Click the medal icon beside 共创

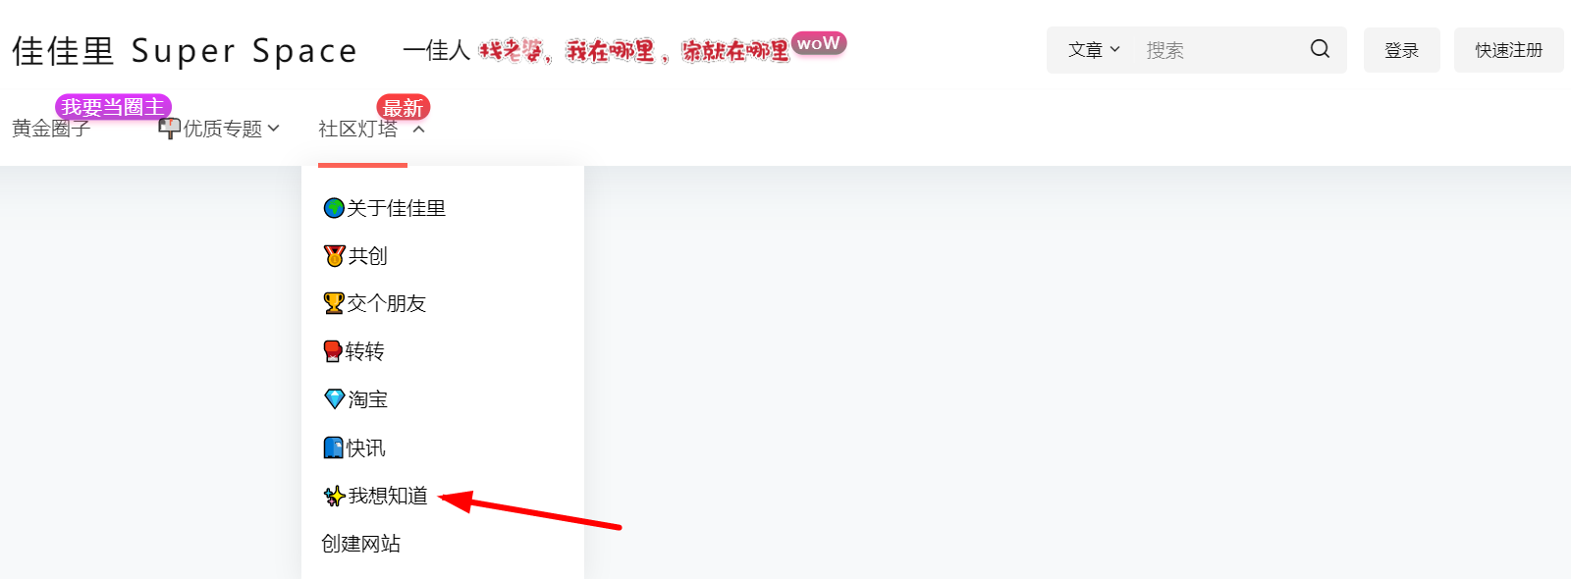coord(335,256)
